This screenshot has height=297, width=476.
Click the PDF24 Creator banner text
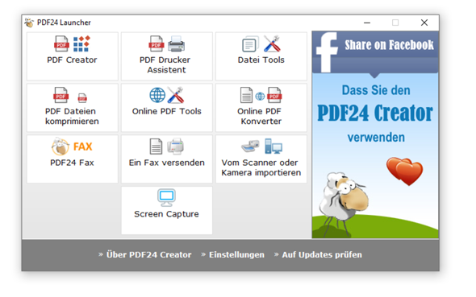click(375, 113)
